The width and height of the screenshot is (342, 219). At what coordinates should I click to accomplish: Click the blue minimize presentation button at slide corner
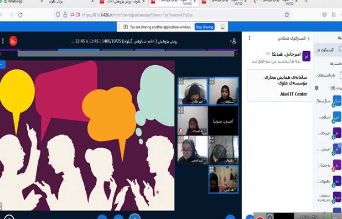point(2,65)
